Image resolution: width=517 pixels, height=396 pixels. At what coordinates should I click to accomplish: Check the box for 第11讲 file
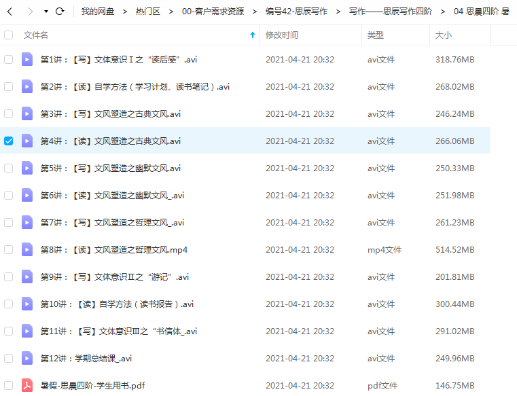(9, 331)
